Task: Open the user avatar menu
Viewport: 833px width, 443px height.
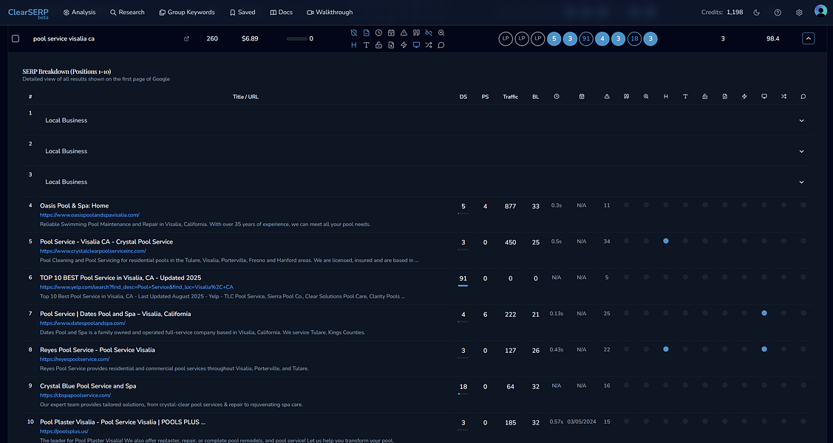Action: coord(820,12)
